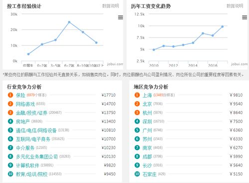Open the 杭州 region link
Screen dimensions: 249x183
(x=147, y=113)
